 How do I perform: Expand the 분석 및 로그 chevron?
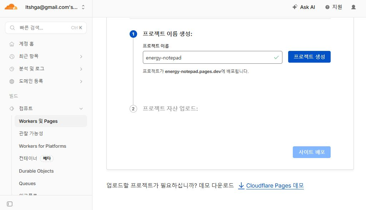pyautogui.click(x=81, y=69)
